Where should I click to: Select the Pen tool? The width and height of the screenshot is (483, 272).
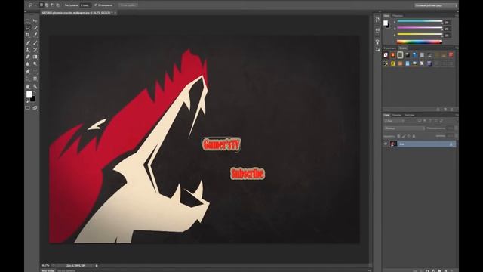(28, 72)
